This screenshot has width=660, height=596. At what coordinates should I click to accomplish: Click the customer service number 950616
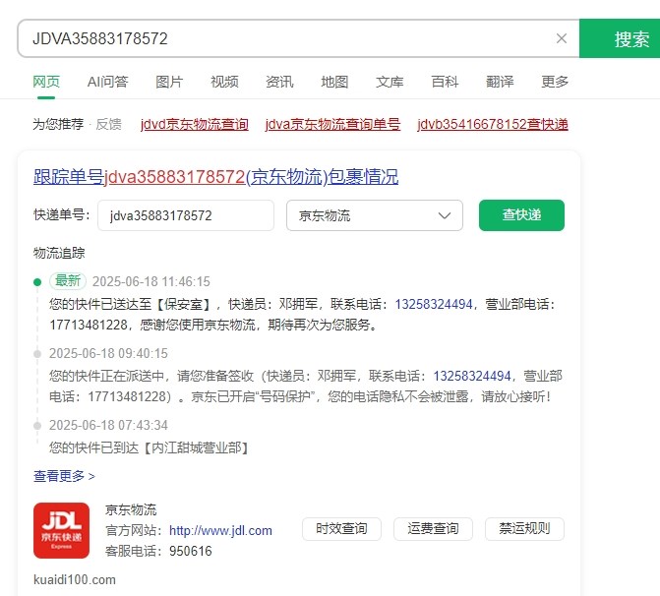pos(191,551)
